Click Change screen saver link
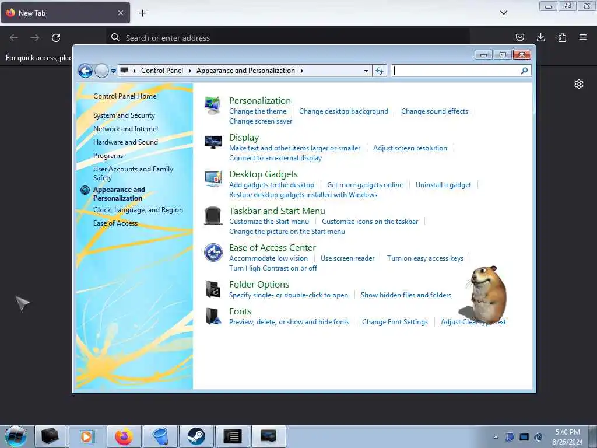The height and width of the screenshot is (448, 597). tap(261, 121)
